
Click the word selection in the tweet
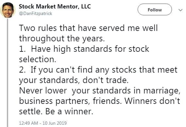pos(38,59)
